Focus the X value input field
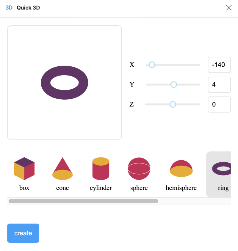 [219, 65]
